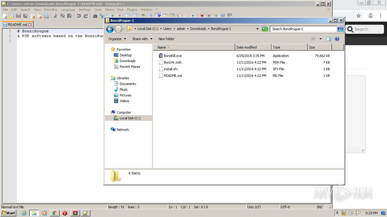Click Play recorded macro icon
The image size is (387, 217).
pyautogui.click(x=216, y=16)
